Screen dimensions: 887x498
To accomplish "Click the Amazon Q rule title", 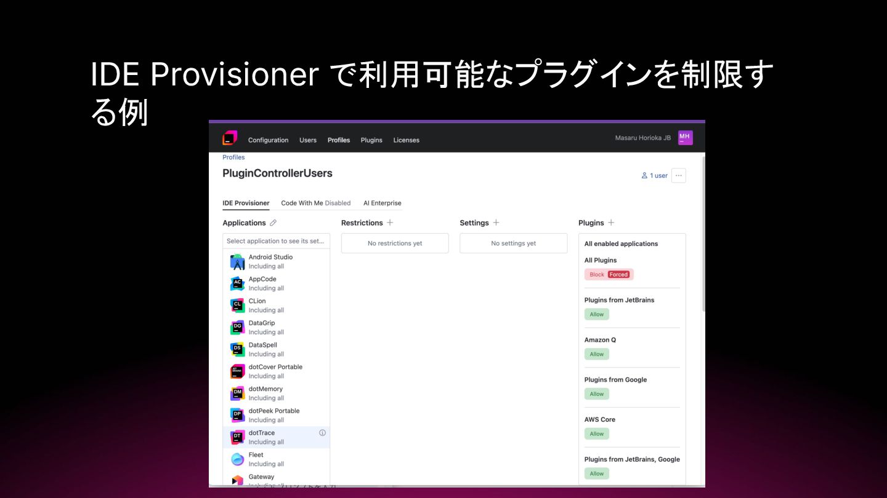I will coord(600,340).
